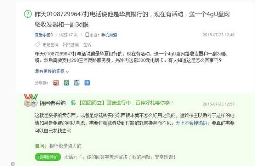The height and width of the screenshot is (166, 255).
Task: Close the floating bar at bottom left
Action: 13,164
